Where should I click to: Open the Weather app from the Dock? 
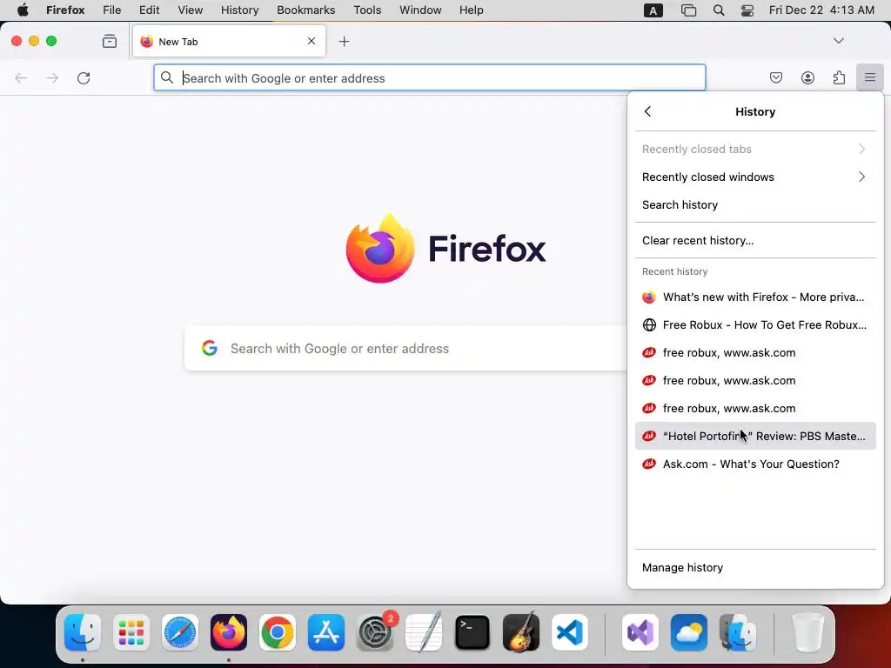click(689, 632)
